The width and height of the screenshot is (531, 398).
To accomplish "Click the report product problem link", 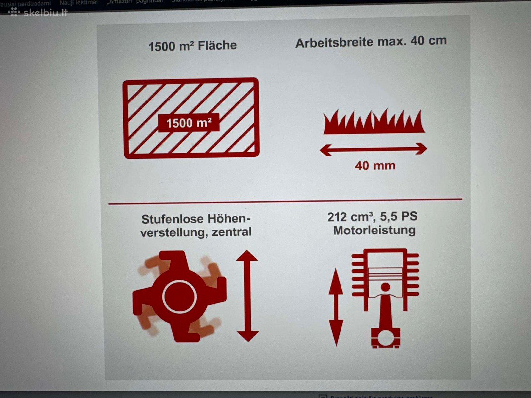I will click(x=382, y=396).
